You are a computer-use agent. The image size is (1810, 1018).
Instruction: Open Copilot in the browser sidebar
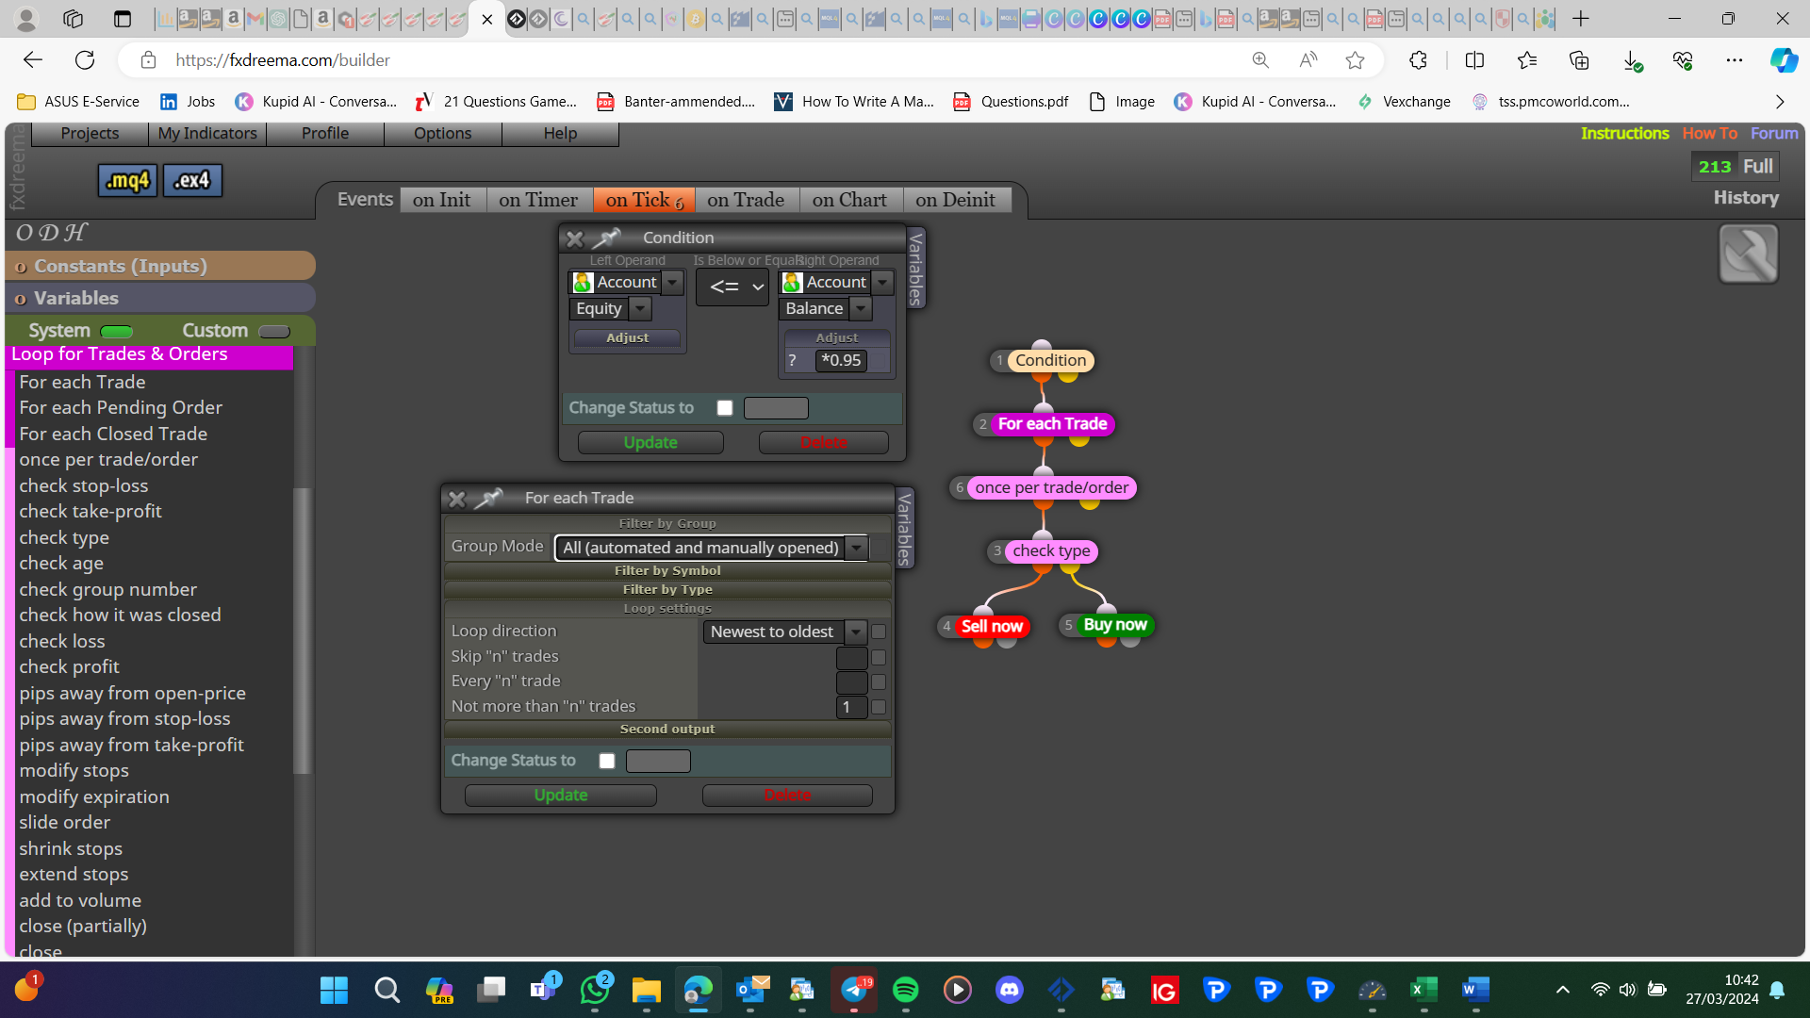[1783, 60]
